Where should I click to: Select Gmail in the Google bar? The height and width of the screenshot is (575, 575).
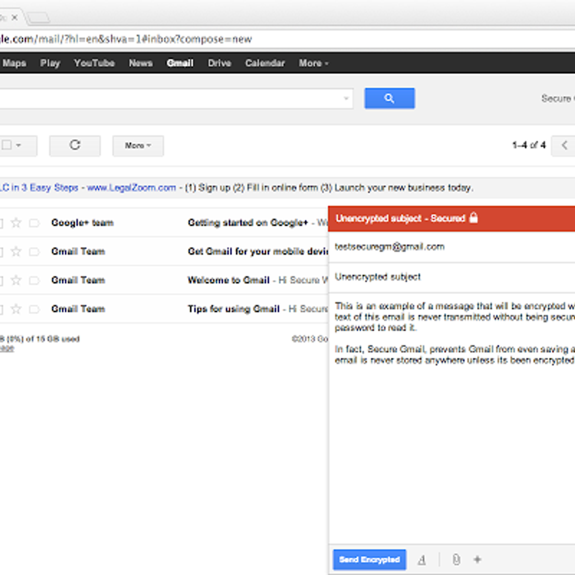click(180, 63)
